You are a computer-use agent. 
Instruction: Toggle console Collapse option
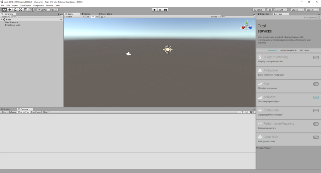[x=13, y=112]
